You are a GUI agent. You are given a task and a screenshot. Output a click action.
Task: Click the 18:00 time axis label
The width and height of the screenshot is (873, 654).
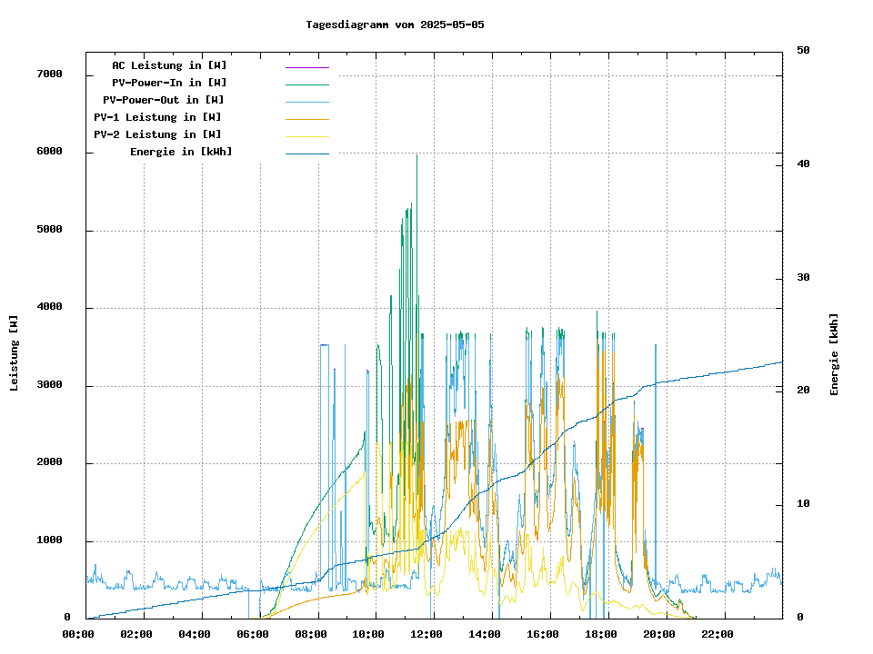pyautogui.click(x=601, y=634)
